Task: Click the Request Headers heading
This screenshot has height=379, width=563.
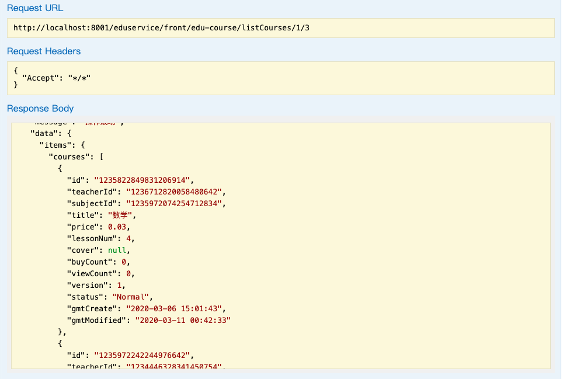Action: 44,51
